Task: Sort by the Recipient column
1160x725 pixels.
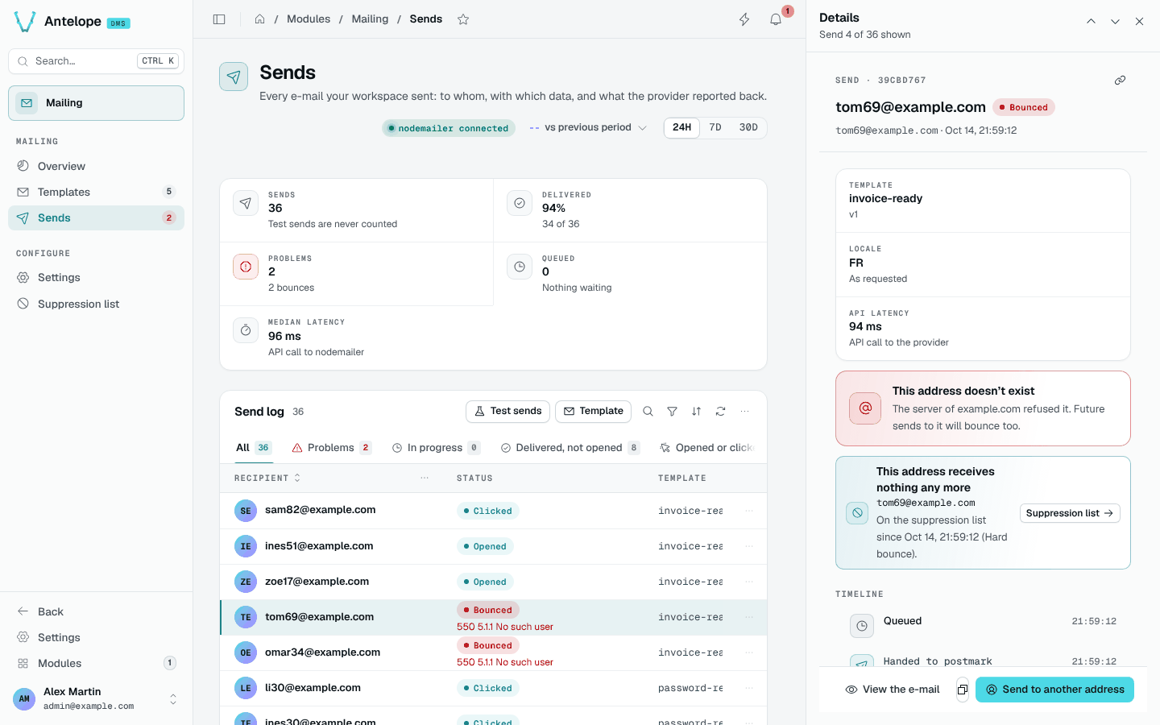Action: coord(267,478)
